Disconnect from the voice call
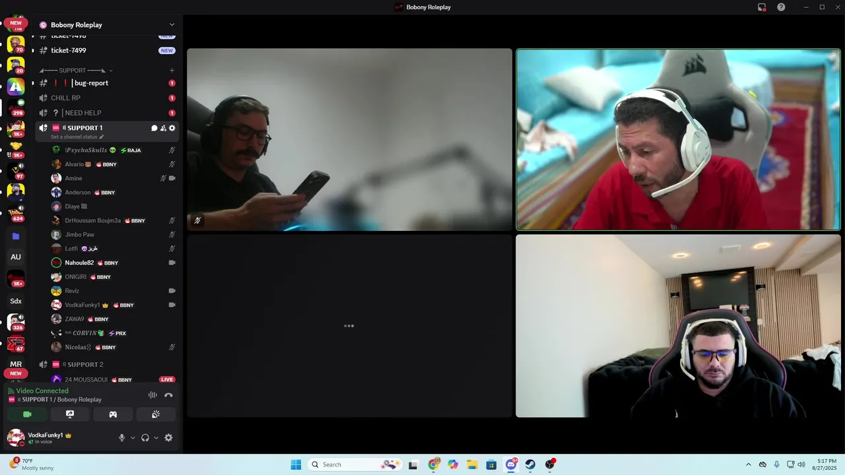Image resolution: width=845 pixels, height=475 pixels. click(168, 395)
